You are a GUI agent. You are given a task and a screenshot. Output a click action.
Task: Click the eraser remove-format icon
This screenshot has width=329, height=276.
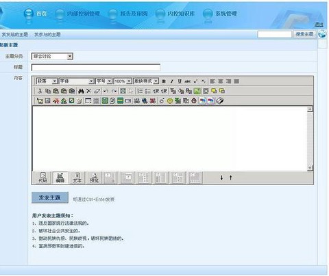tap(97, 91)
